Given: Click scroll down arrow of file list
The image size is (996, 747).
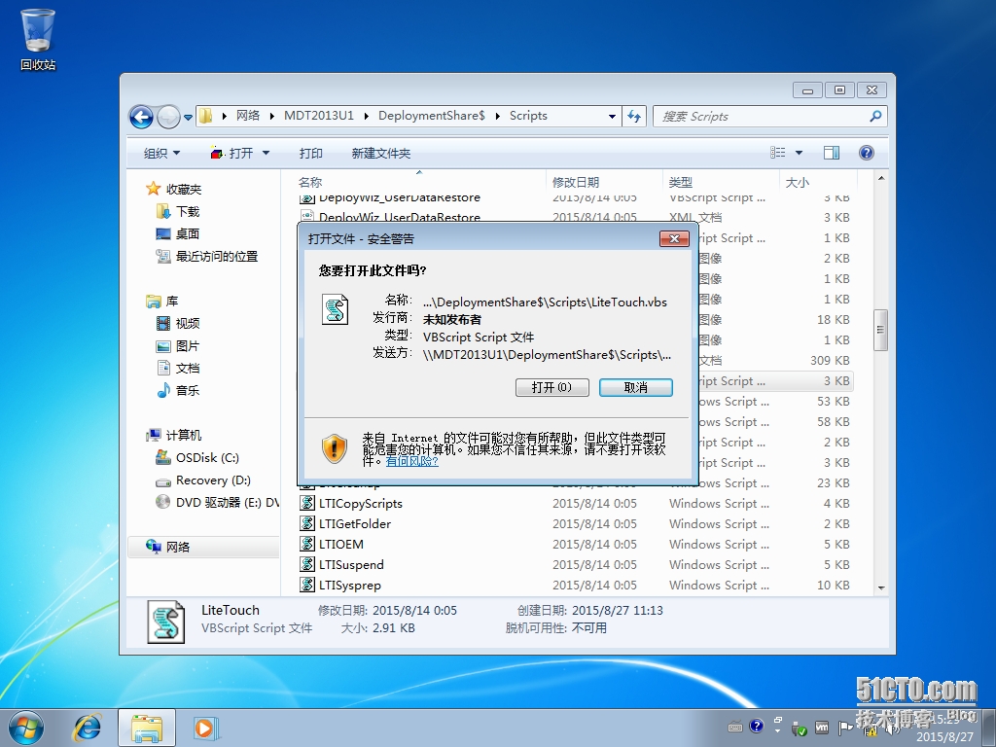Looking at the screenshot, I should pos(880,587).
